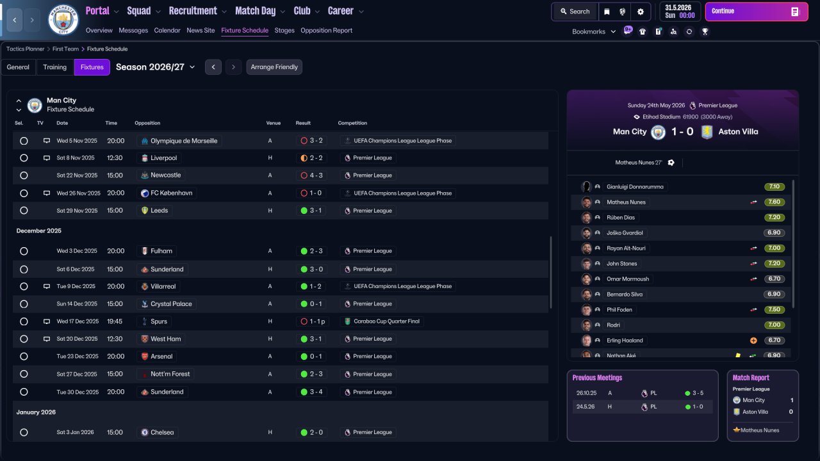The width and height of the screenshot is (820, 461).
Task: Select the Chelsea fixture radio button
Action: pyautogui.click(x=24, y=433)
